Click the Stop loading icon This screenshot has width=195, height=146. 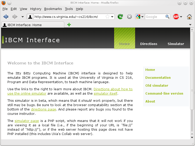tap(129, 17)
